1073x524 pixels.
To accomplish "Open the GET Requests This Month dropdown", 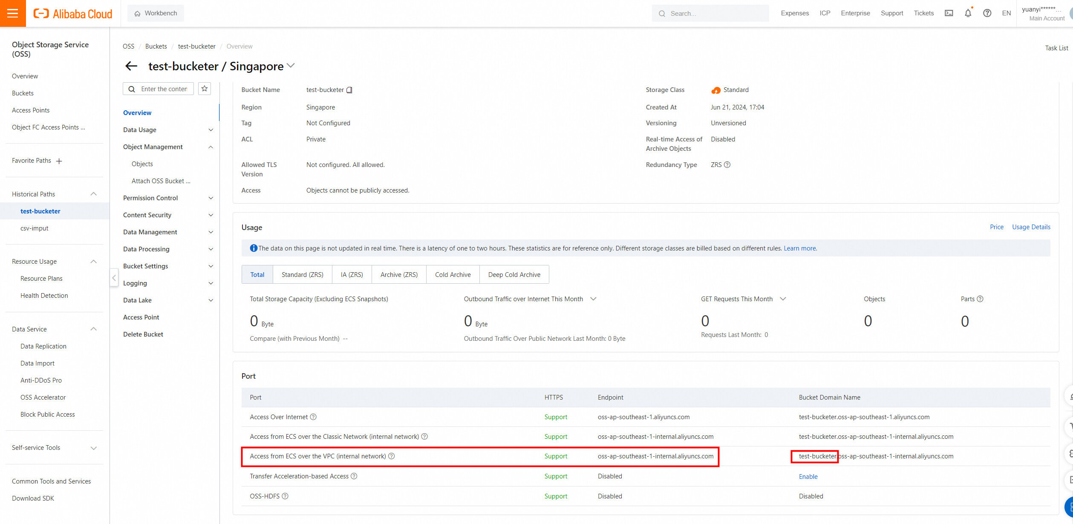I will pyautogui.click(x=783, y=299).
